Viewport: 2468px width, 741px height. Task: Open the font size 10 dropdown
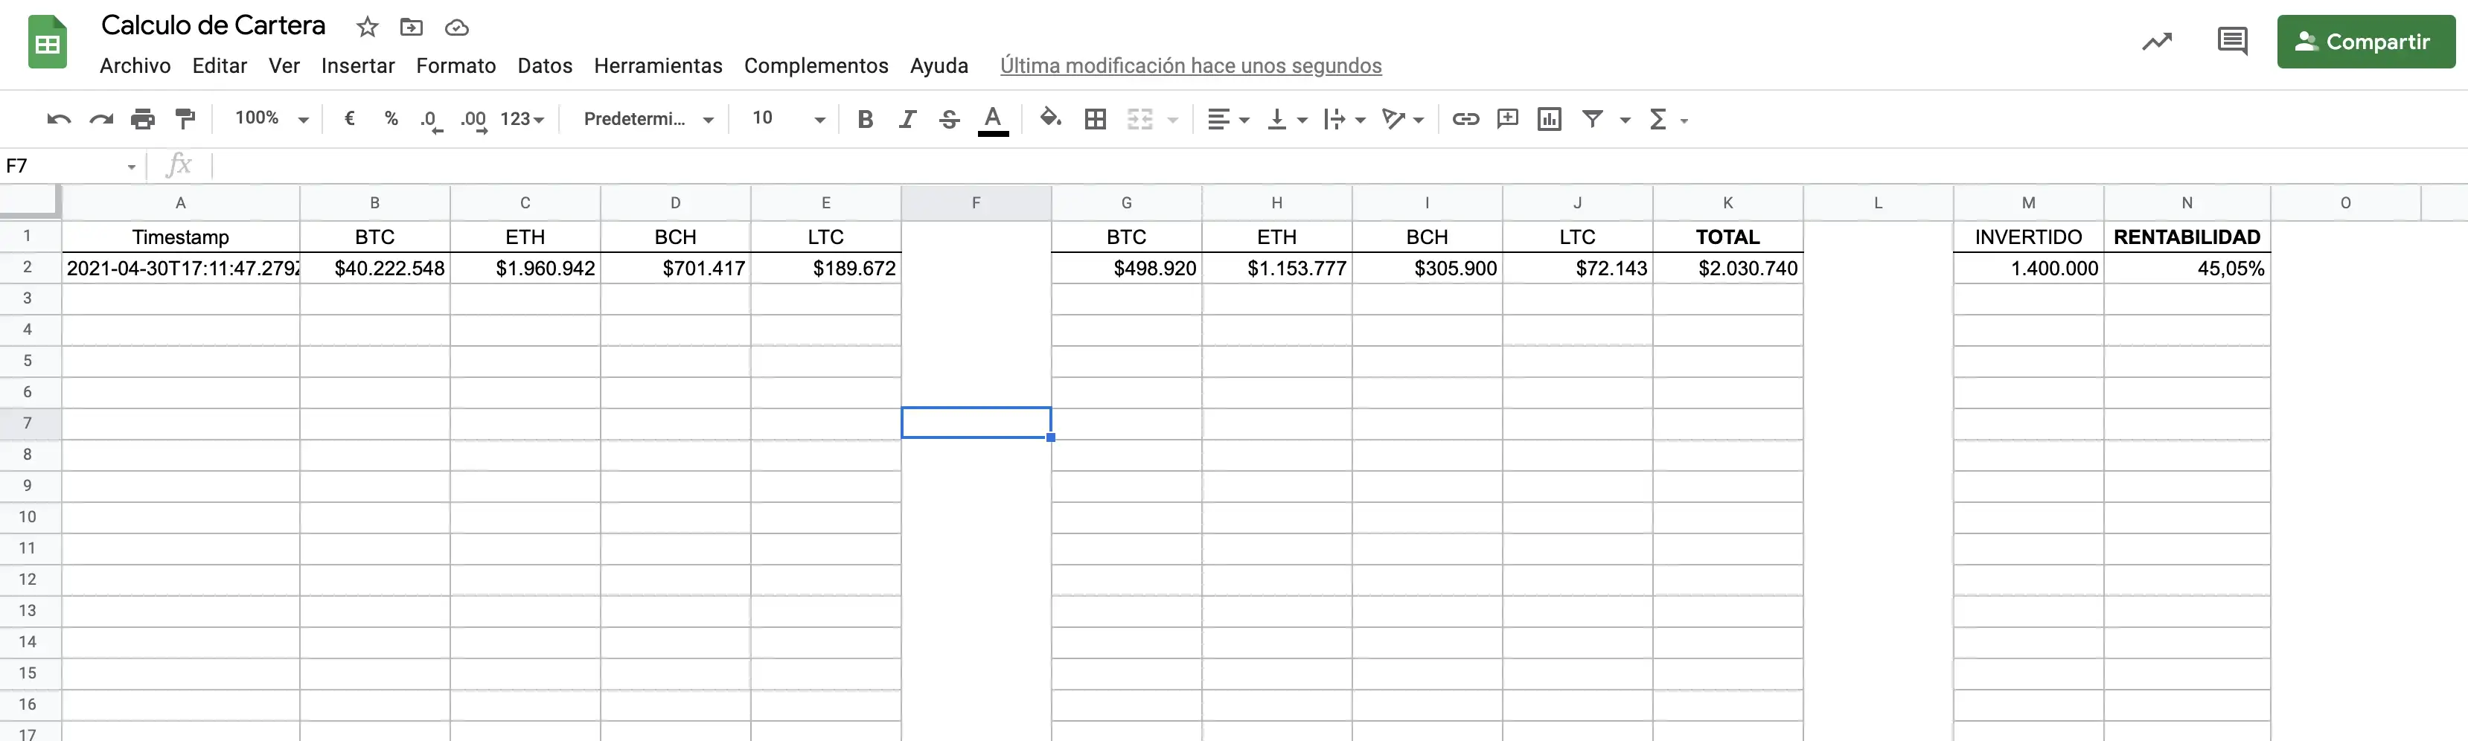tap(788, 119)
